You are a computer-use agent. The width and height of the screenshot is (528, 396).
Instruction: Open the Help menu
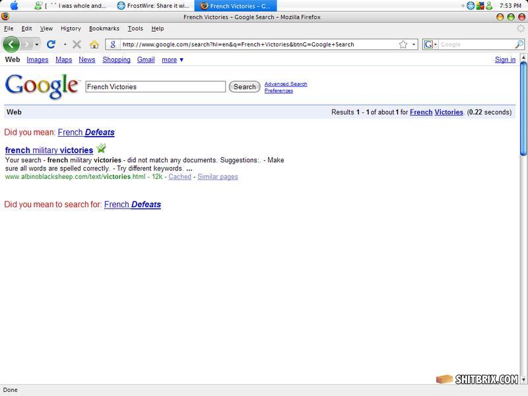click(x=158, y=28)
